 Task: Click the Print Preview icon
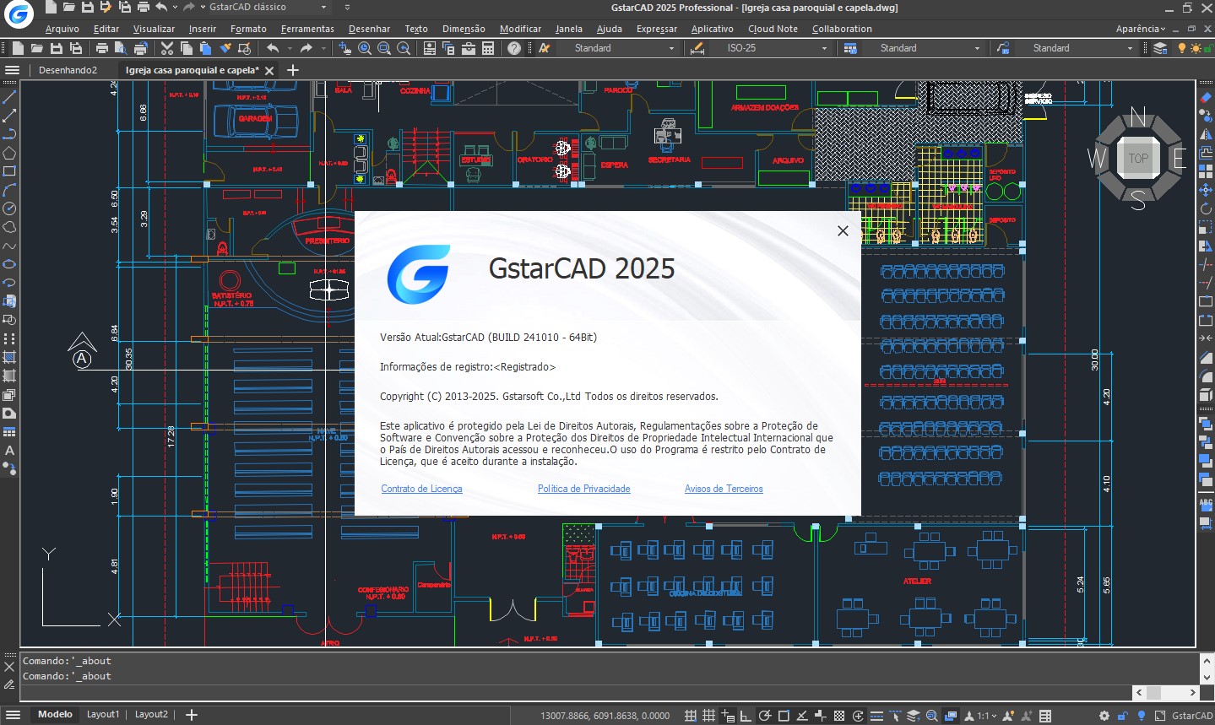[x=121, y=48]
